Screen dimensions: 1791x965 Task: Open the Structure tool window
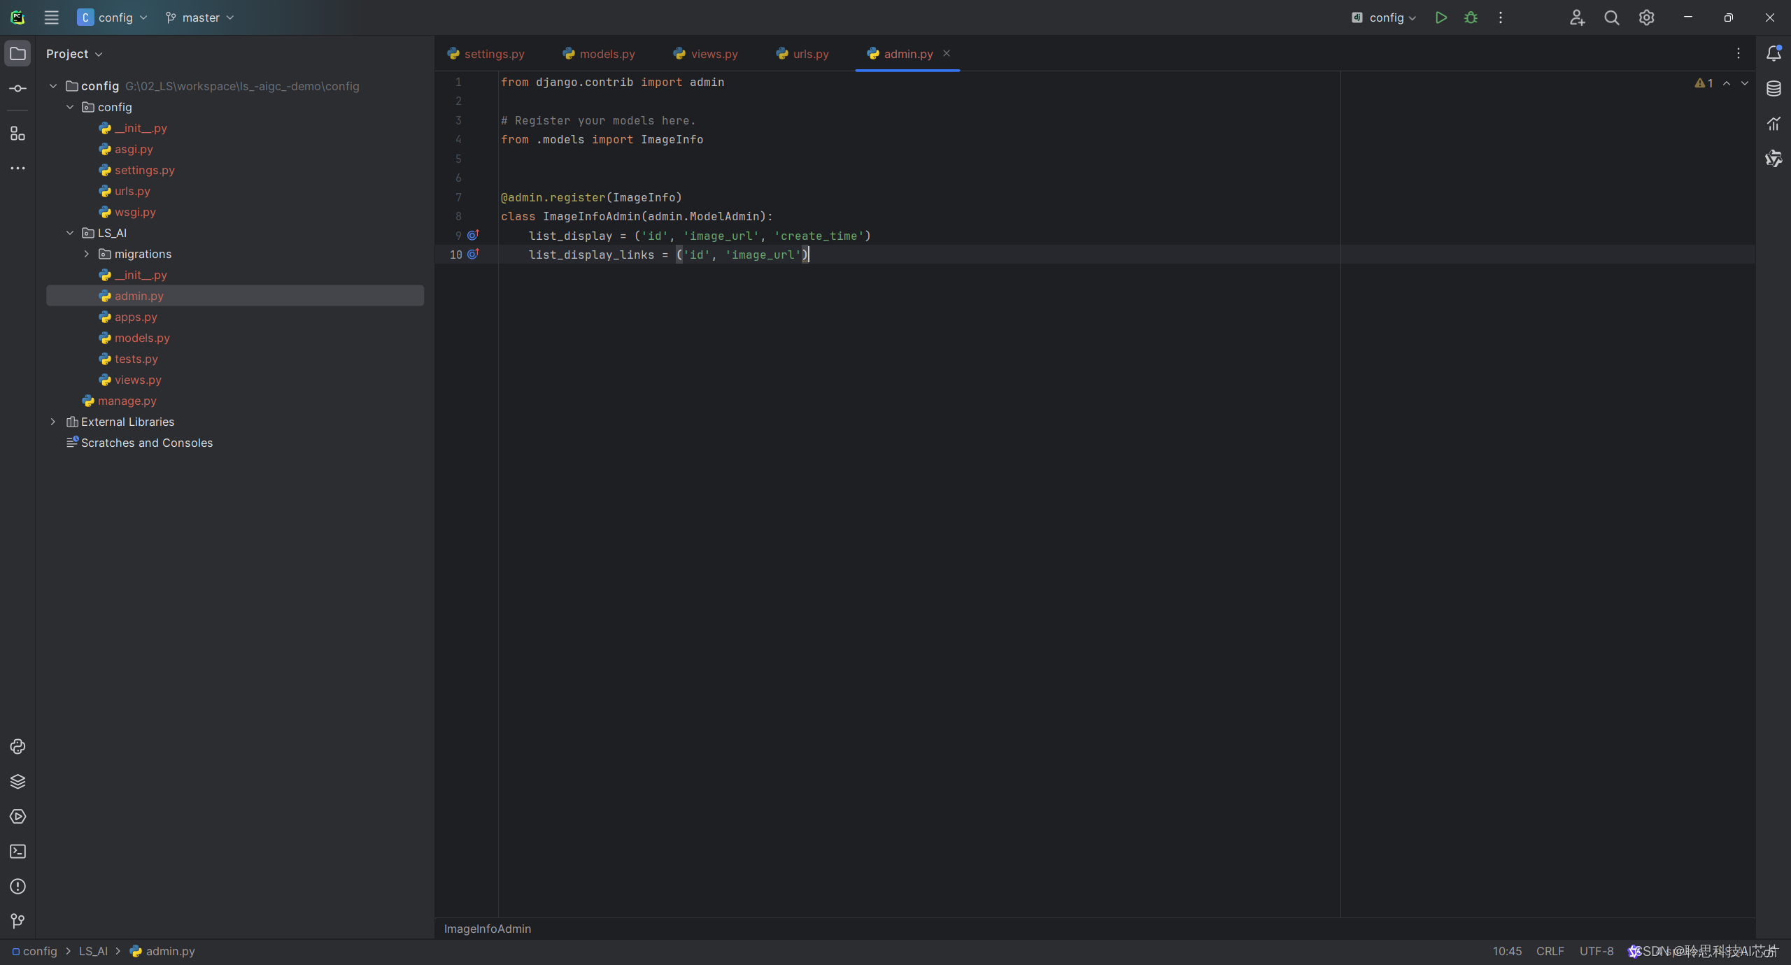pos(17,134)
